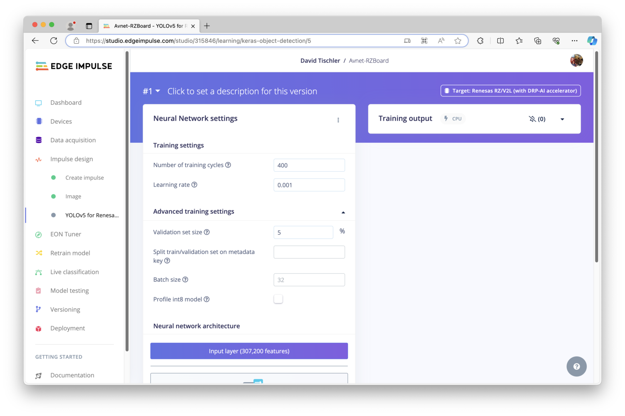Viewport: 625px width, 416px height.
Task: Click the sidebar vertical scrollbar
Action: [x=127, y=201]
